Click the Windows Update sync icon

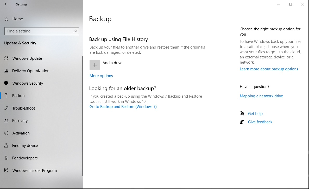(6, 58)
